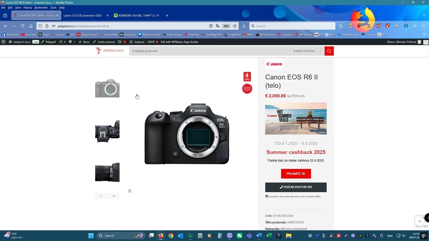Select the side-view camera thumbnail
The width and height of the screenshot is (429, 241).
[x=107, y=172]
